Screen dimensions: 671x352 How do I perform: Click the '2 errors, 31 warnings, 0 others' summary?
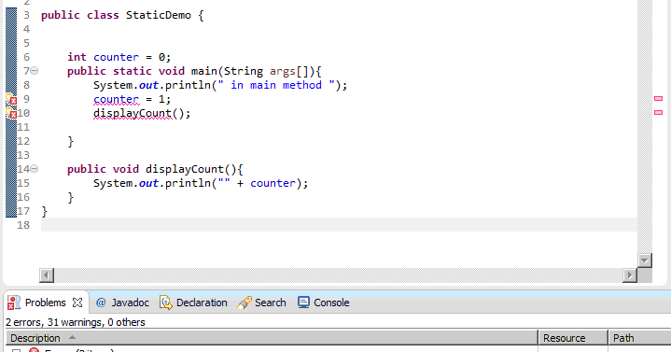tap(76, 322)
